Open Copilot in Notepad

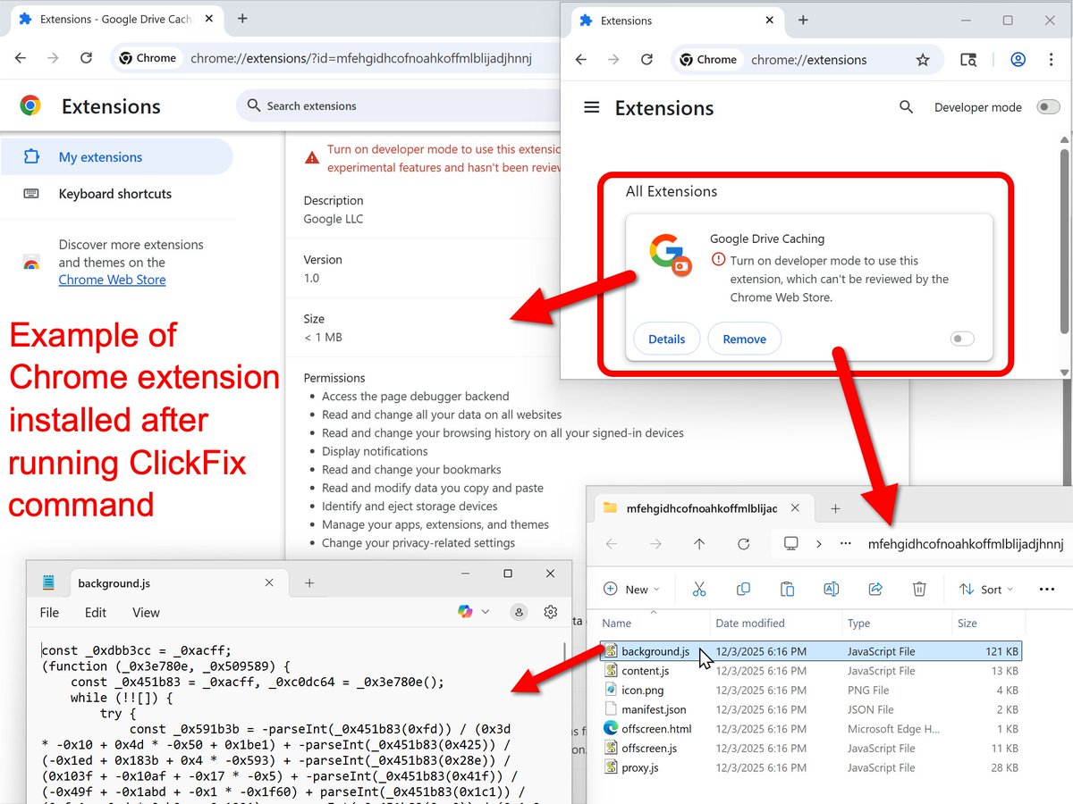tap(464, 611)
